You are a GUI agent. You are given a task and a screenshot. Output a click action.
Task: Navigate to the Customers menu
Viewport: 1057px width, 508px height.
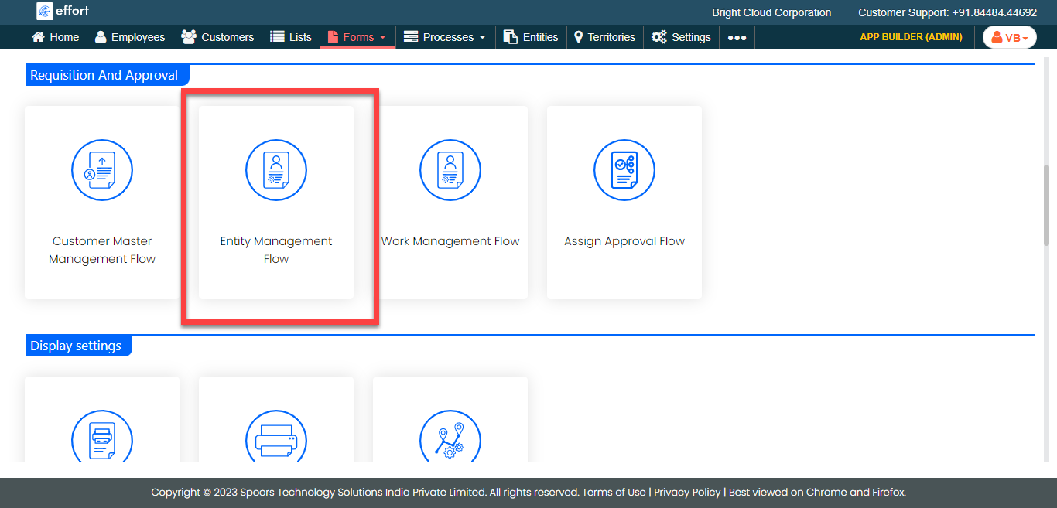point(217,37)
